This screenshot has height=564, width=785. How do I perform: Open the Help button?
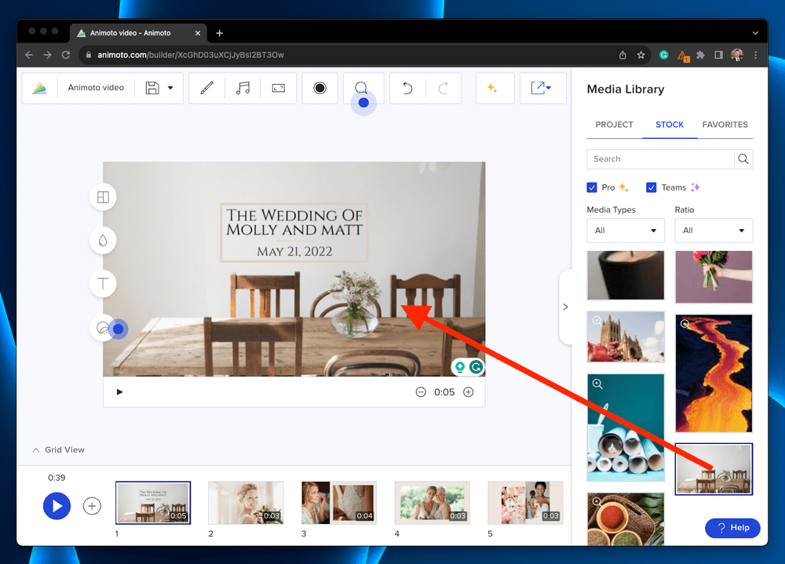pos(733,528)
